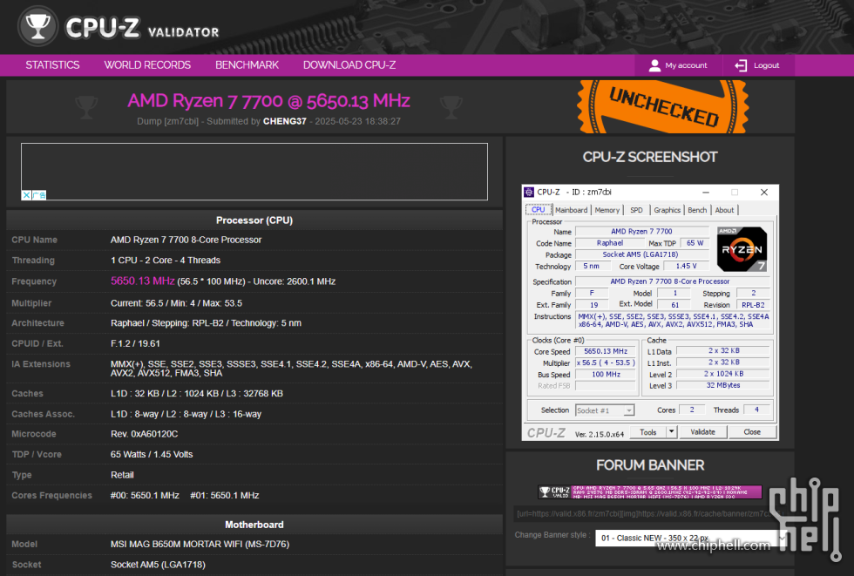Click the CPU-Z Validator trophy logo
Viewport: 854px width, 576px height.
37,25
